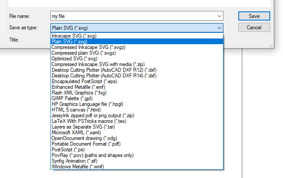Select Synfig Animation (*.sif)
This screenshot has width=283, height=178.
(137, 161)
